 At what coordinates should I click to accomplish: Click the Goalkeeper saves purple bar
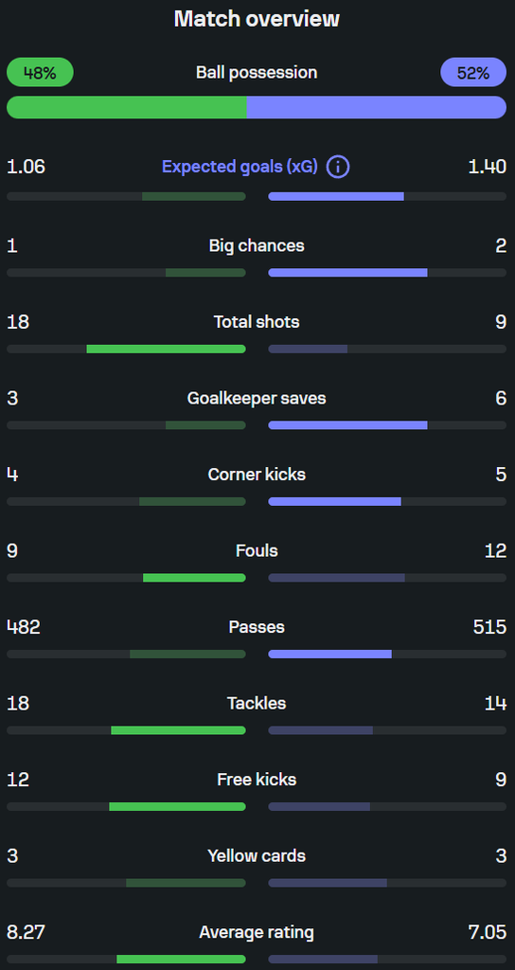pyautogui.click(x=348, y=425)
